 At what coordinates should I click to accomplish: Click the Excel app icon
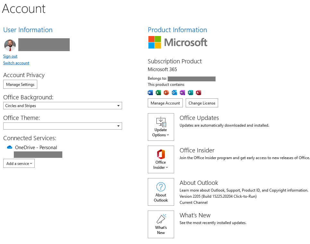point(158,92)
